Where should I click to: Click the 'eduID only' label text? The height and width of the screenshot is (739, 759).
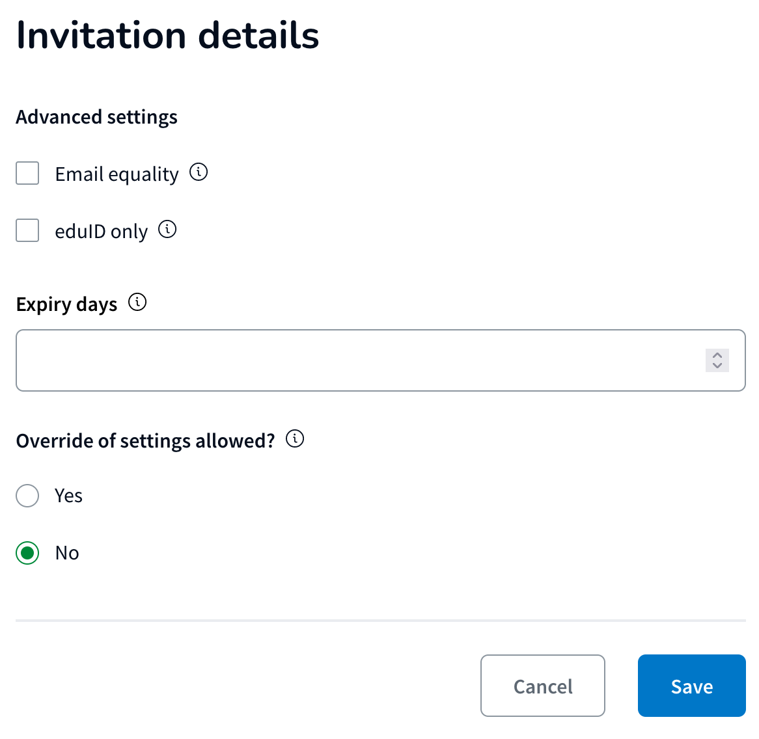pos(101,232)
